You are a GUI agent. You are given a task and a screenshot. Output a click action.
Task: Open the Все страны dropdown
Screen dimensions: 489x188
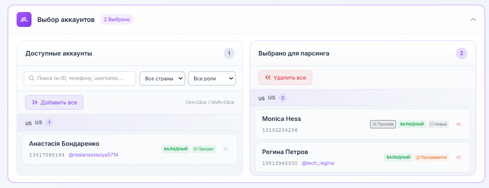[162, 78]
